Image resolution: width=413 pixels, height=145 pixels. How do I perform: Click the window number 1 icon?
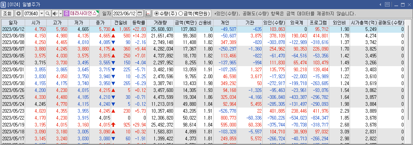3,4
